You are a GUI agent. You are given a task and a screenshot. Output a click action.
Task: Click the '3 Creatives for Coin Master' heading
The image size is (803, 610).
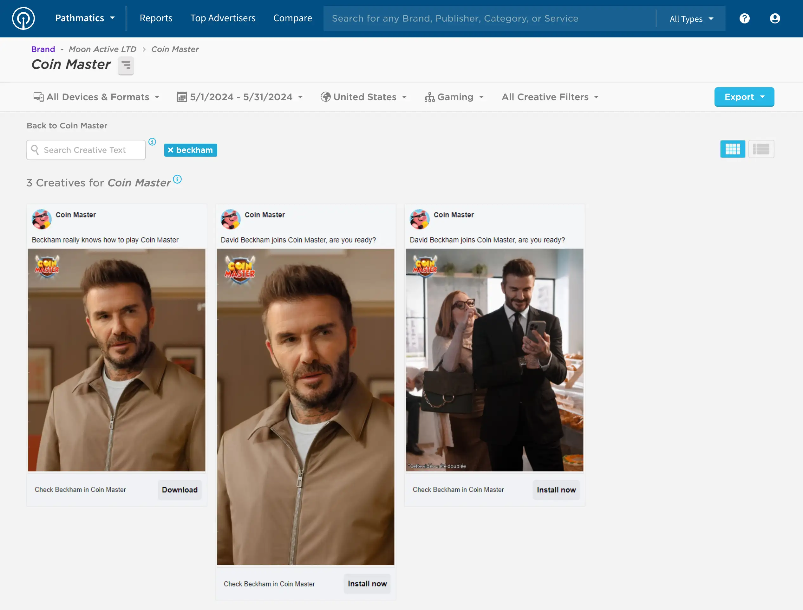click(x=98, y=183)
